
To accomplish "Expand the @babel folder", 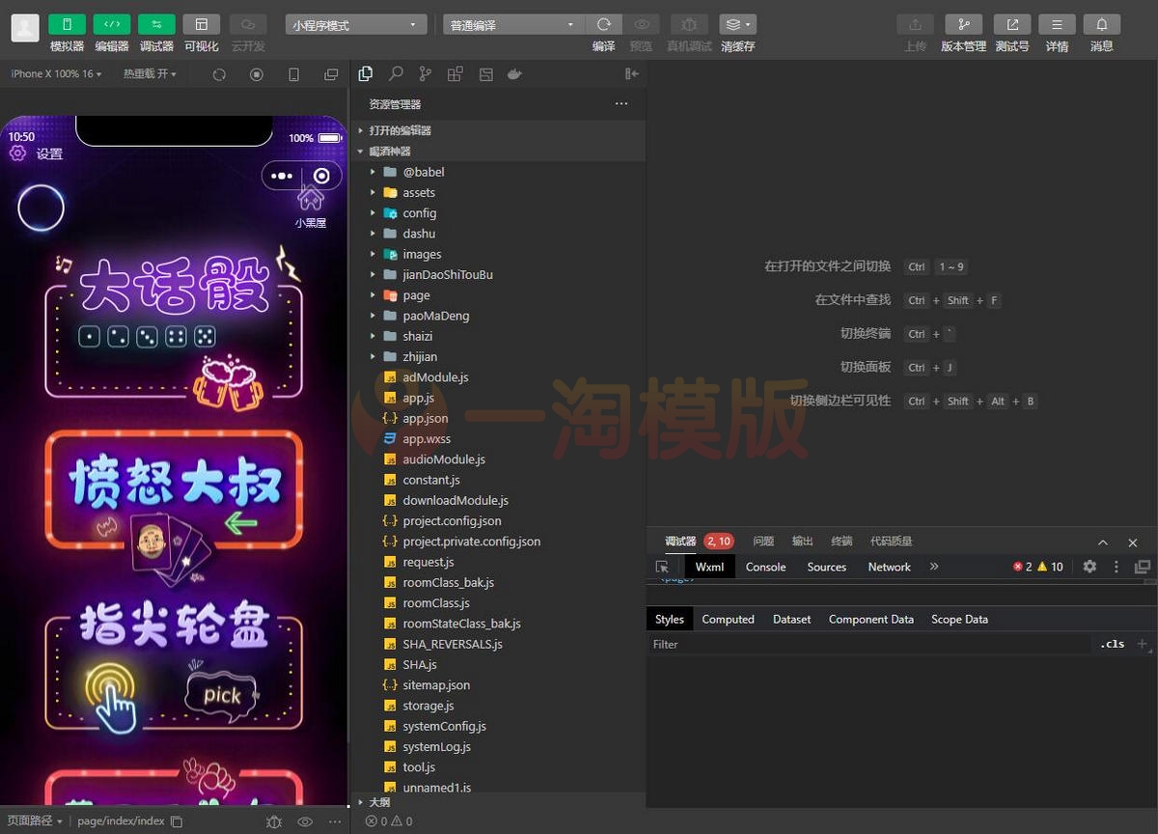I will [498, 172].
